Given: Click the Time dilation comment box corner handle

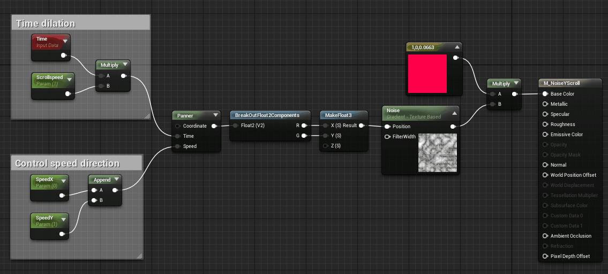Looking at the screenshot, I should click(147, 116).
